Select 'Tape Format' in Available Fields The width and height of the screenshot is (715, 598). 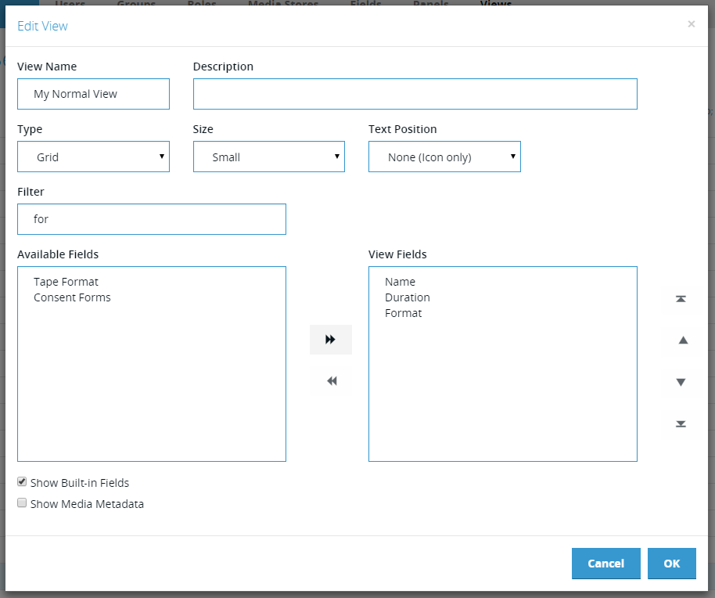coord(66,282)
